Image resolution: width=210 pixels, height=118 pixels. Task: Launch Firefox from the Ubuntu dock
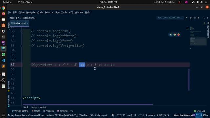click(x=3, y=14)
